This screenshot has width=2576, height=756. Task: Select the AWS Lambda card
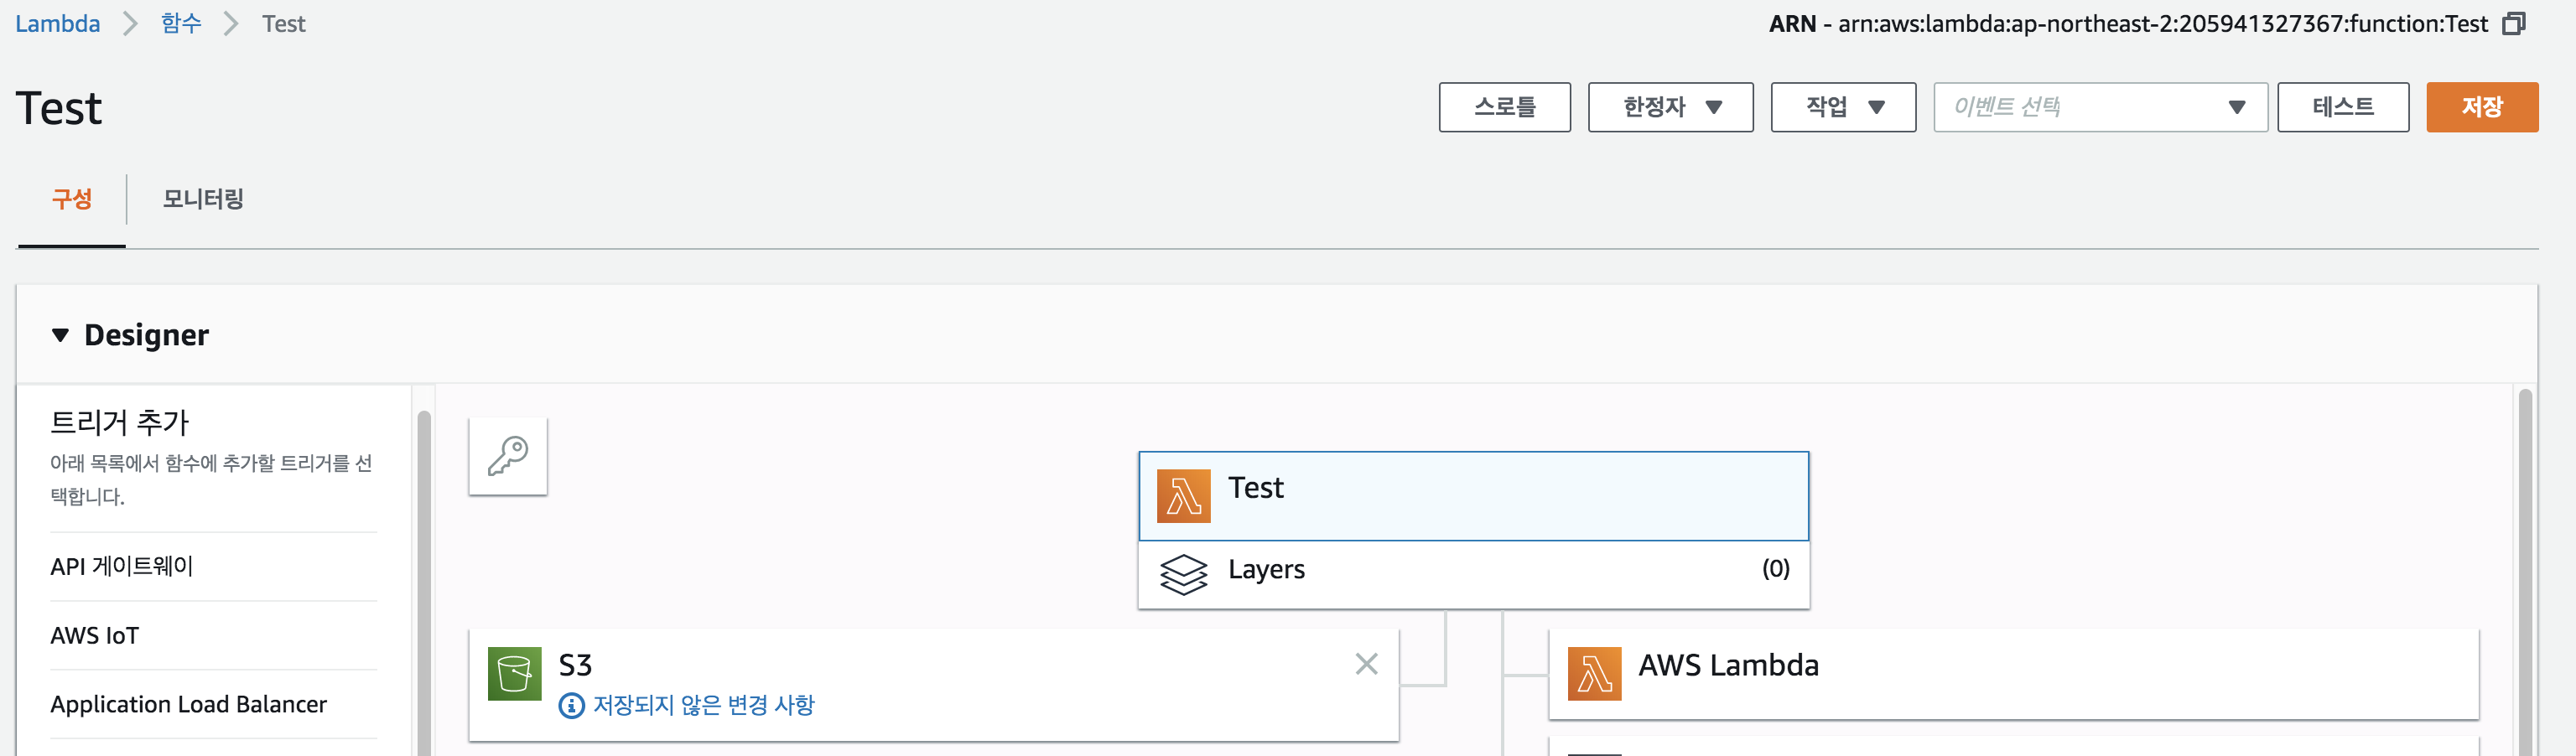(2013, 674)
